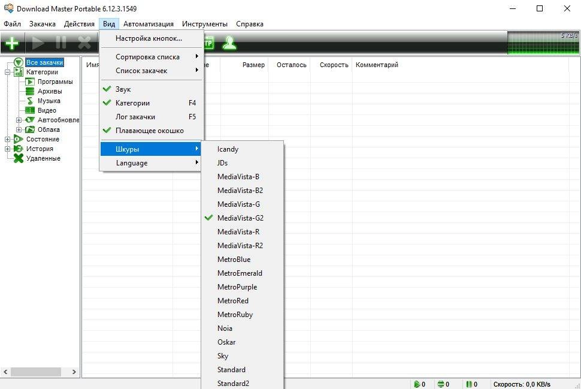The height and width of the screenshot is (389, 581).
Task: Open the Инструменты menu
Action: point(204,24)
